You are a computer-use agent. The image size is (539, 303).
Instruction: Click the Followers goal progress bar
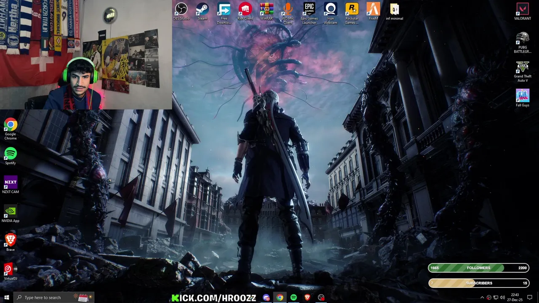[x=478, y=268]
